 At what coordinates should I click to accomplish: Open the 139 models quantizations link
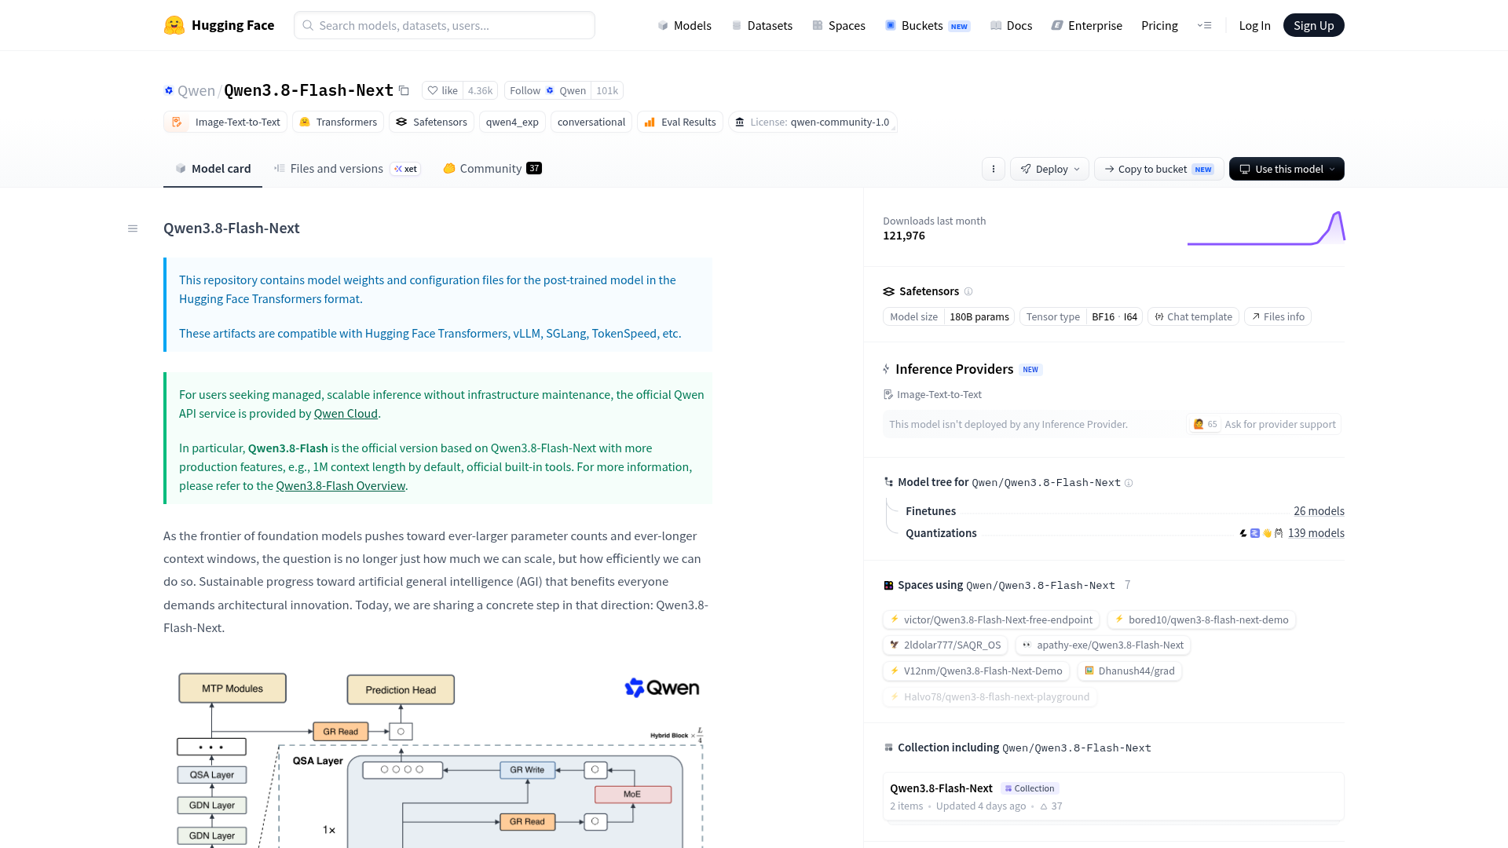pos(1316,533)
